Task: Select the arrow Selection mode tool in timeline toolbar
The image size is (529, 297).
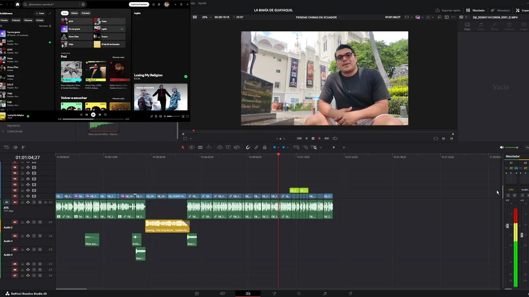Action: (x=183, y=147)
